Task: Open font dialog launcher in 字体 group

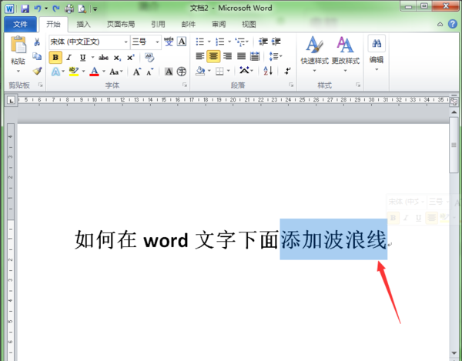Action: [x=185, y=85]
